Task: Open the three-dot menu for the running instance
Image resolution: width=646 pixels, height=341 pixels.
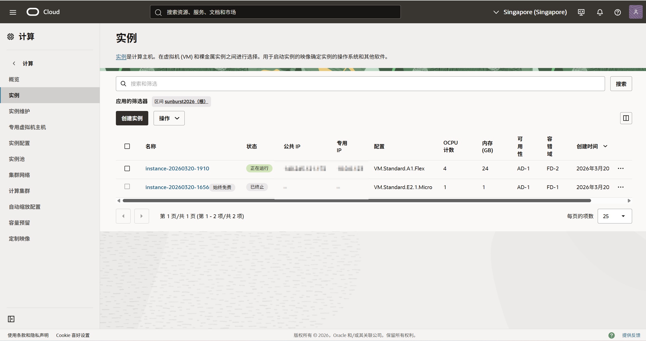Action: click(x=620, y=168)
